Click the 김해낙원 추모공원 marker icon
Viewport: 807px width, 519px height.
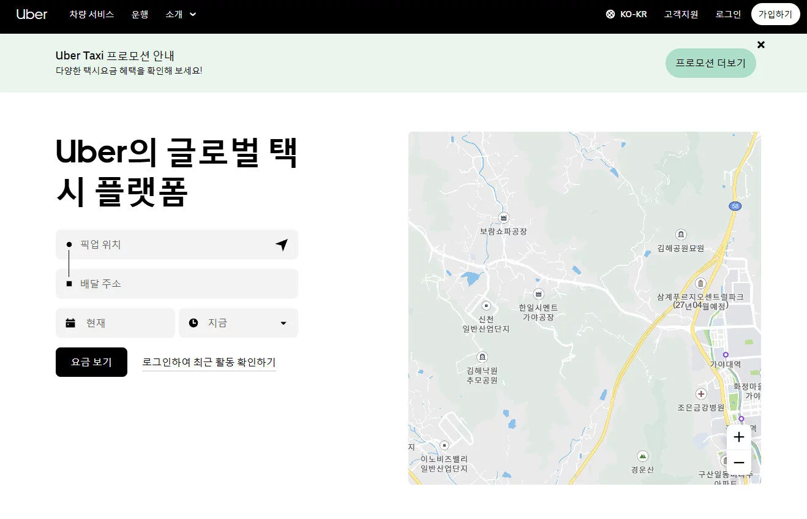point(482,357)
